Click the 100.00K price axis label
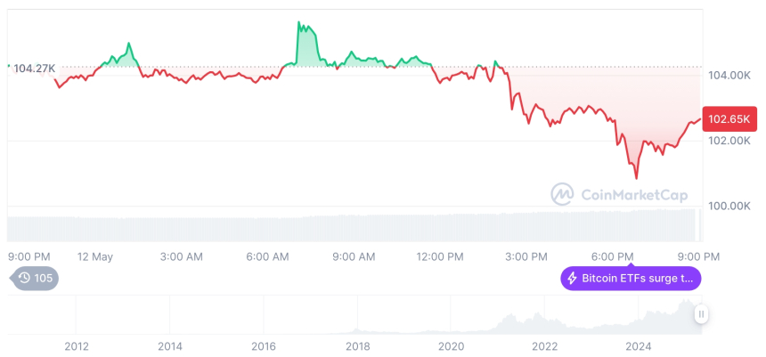766x357 pixels. pos(727,206)
